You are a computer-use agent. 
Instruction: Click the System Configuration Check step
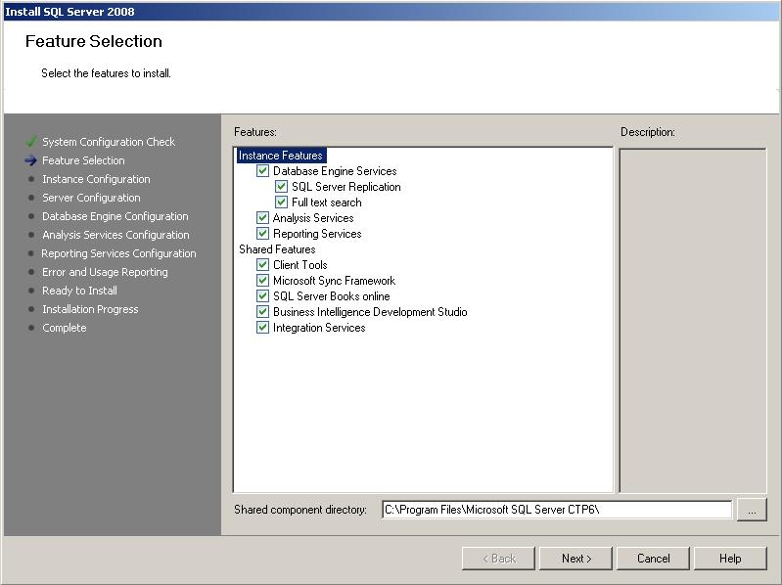coord(109,142)
